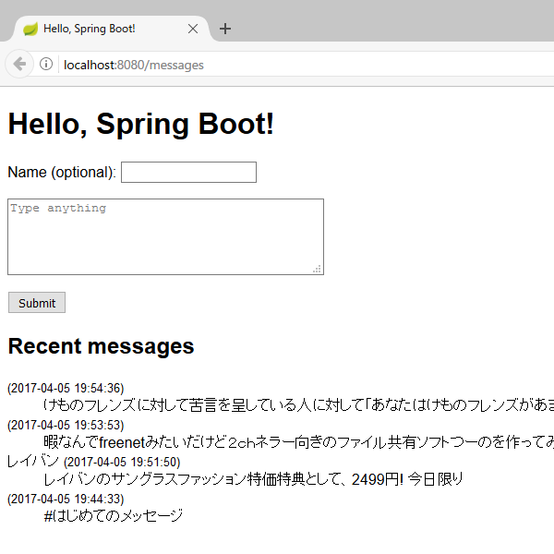Click the 19:53:53 message timestamp
Viewport: 554px width, 554px height.
point(66,425)
